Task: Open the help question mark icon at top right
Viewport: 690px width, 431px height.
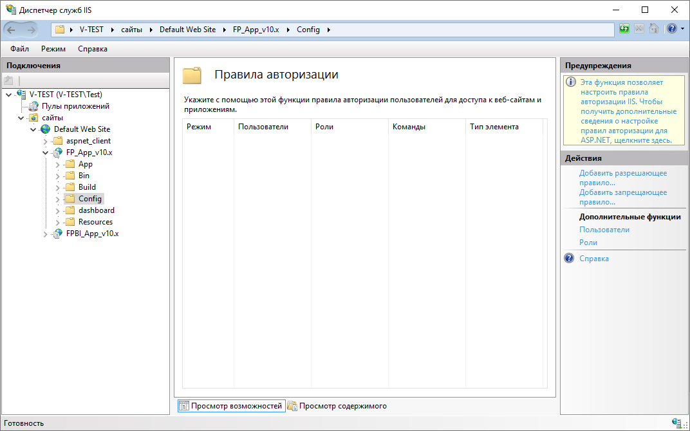Action: (671, 29)
